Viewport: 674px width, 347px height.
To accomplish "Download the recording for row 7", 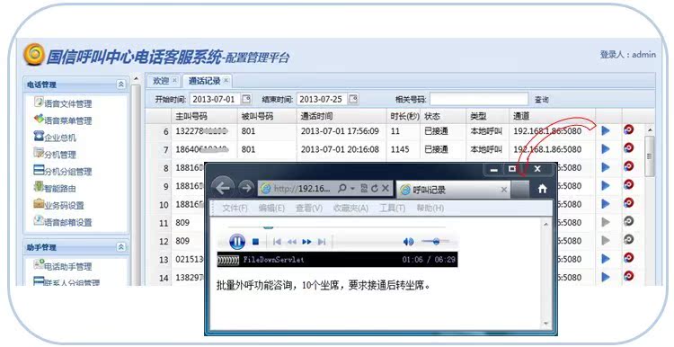I will [x=628, y=148].
